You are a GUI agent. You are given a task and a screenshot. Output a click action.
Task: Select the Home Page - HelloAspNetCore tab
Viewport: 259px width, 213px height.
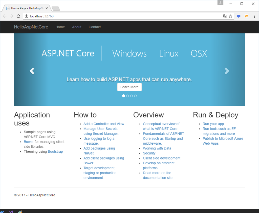tap(26, 8)
